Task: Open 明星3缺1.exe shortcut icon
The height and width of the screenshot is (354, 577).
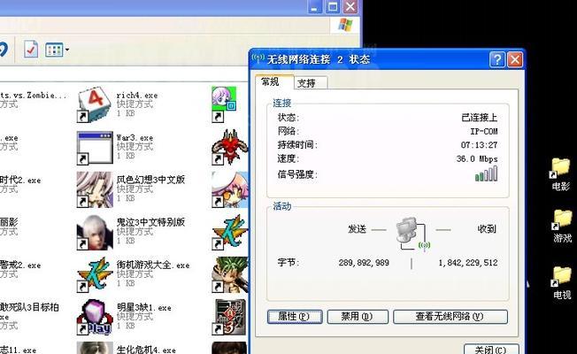Action: pos(95,317)
